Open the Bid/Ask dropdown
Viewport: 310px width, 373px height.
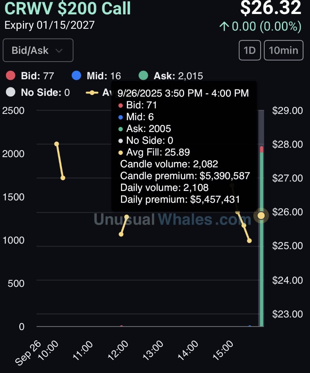click(38, 50)
